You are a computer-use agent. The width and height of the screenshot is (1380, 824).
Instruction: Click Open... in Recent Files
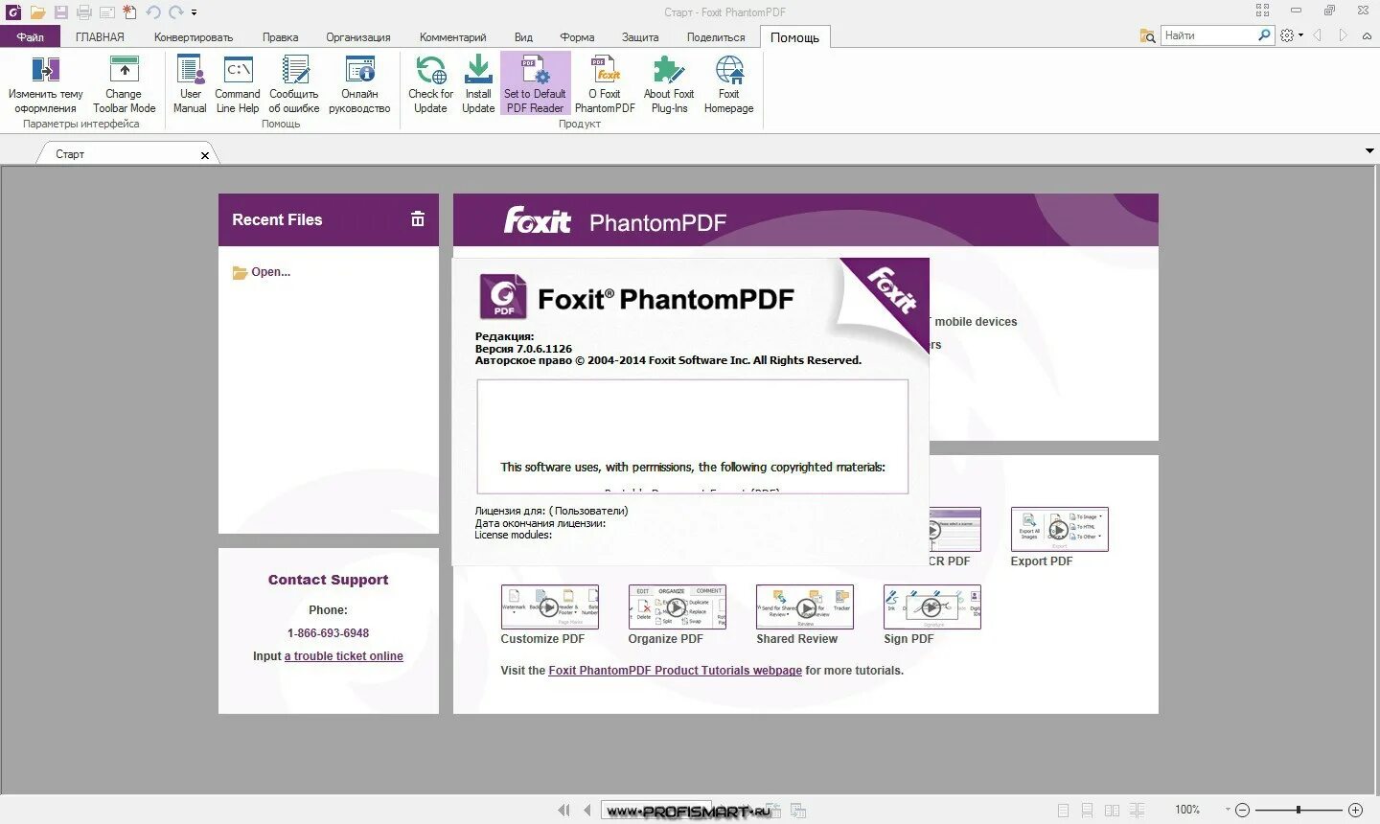262,272
